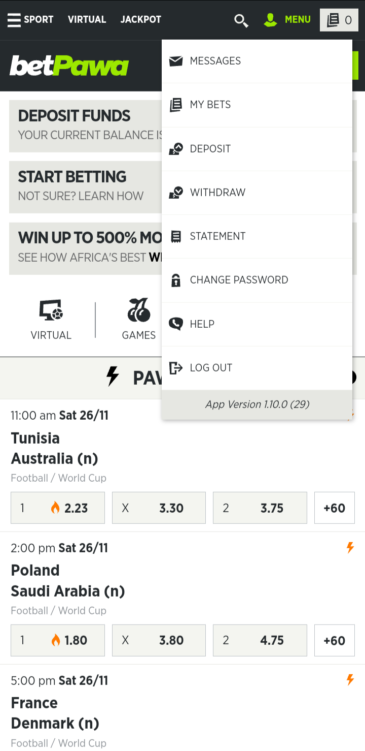Screen dimensions: 365x751
Task: Select the Virtual sports monitor icon
Action: pyautogui.click(x=51, y=311)
